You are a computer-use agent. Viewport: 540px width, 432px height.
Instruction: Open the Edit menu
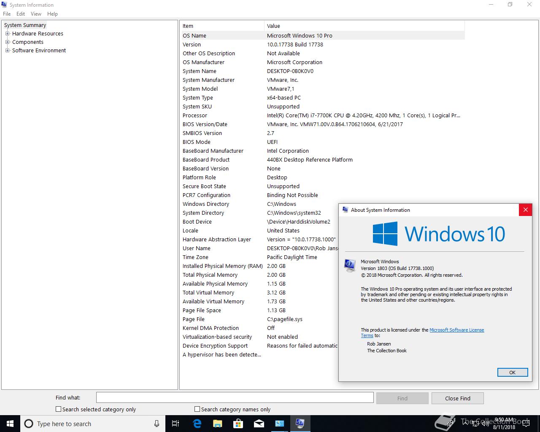(21, 13)
